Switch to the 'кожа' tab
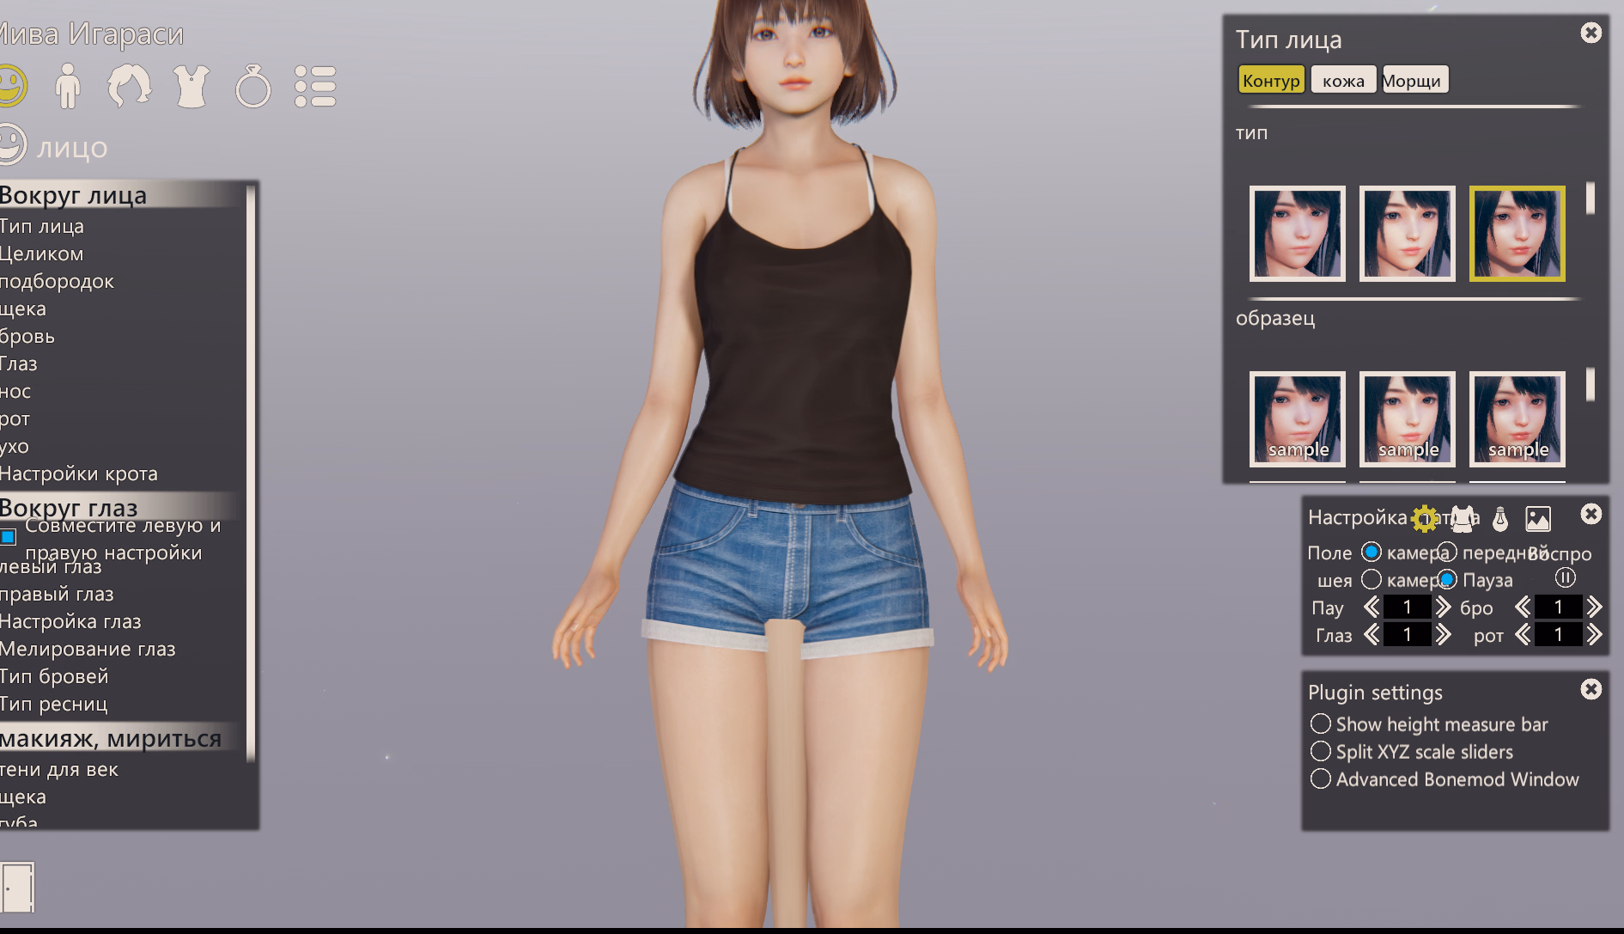This screenshot has height=934, width=1624. [x=1342, y=79]
